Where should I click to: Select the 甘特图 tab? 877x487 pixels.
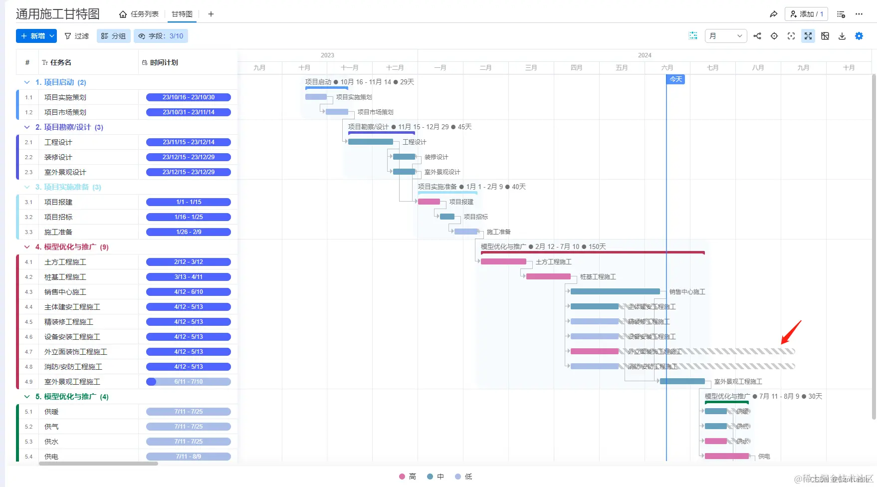pyautogui.click(x=182, y=14)
